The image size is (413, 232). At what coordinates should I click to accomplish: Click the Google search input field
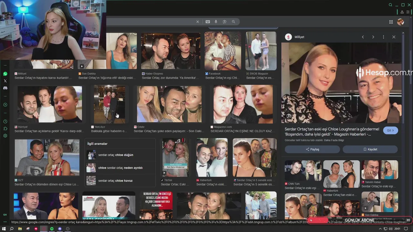tap(150, 22)
